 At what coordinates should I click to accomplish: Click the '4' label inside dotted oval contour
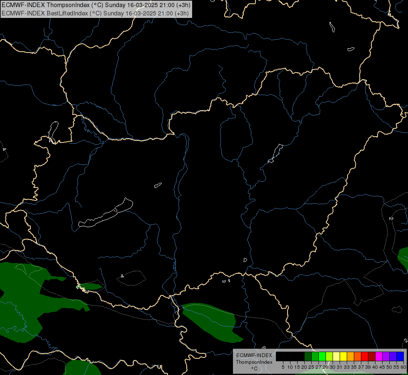point(122,276)
